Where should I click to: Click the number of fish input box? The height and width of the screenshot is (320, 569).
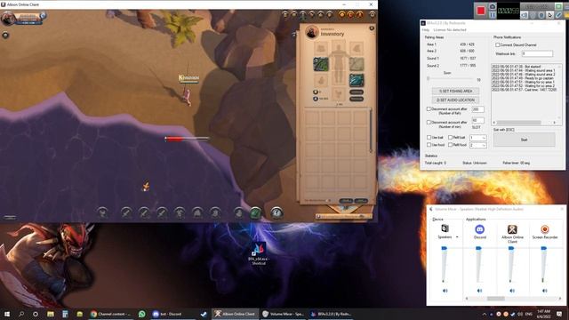click(x=477, y=109)
